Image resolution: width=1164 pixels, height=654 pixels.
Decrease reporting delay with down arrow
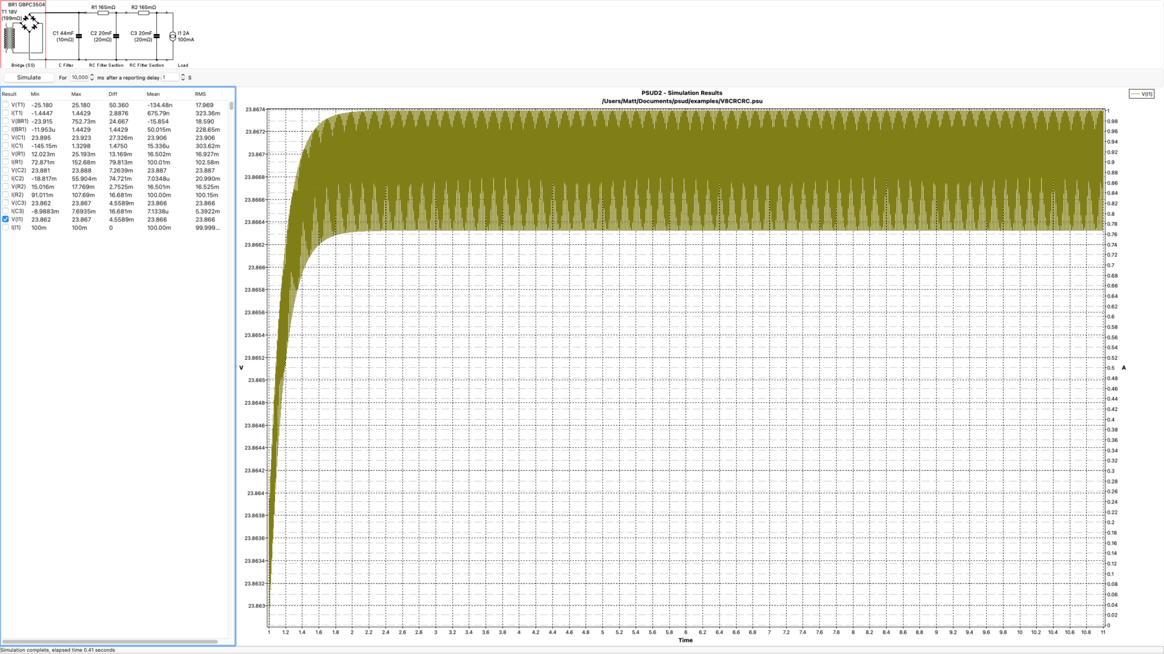pos(183,79)
